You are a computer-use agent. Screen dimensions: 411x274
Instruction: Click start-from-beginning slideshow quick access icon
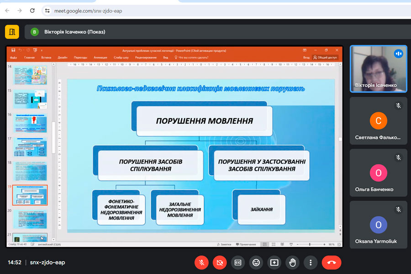[x=35, y=50]
